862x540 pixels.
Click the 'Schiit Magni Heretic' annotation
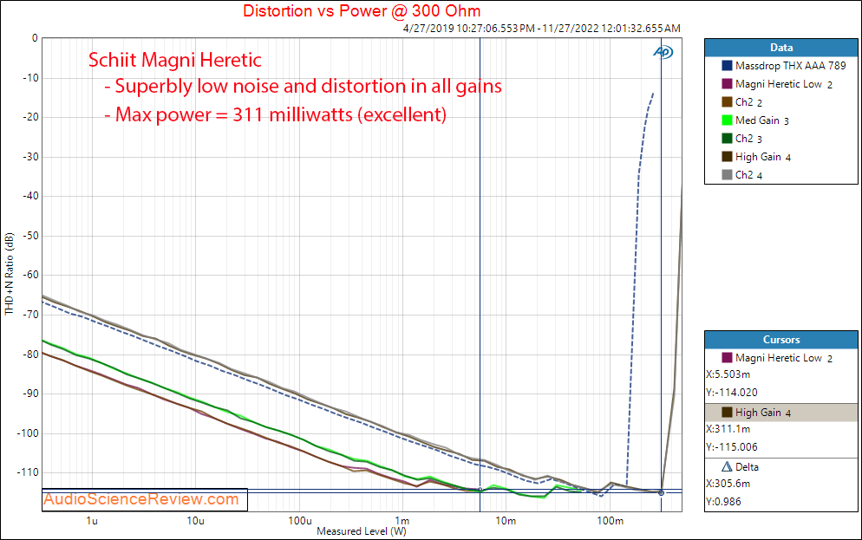pos(175,59)
